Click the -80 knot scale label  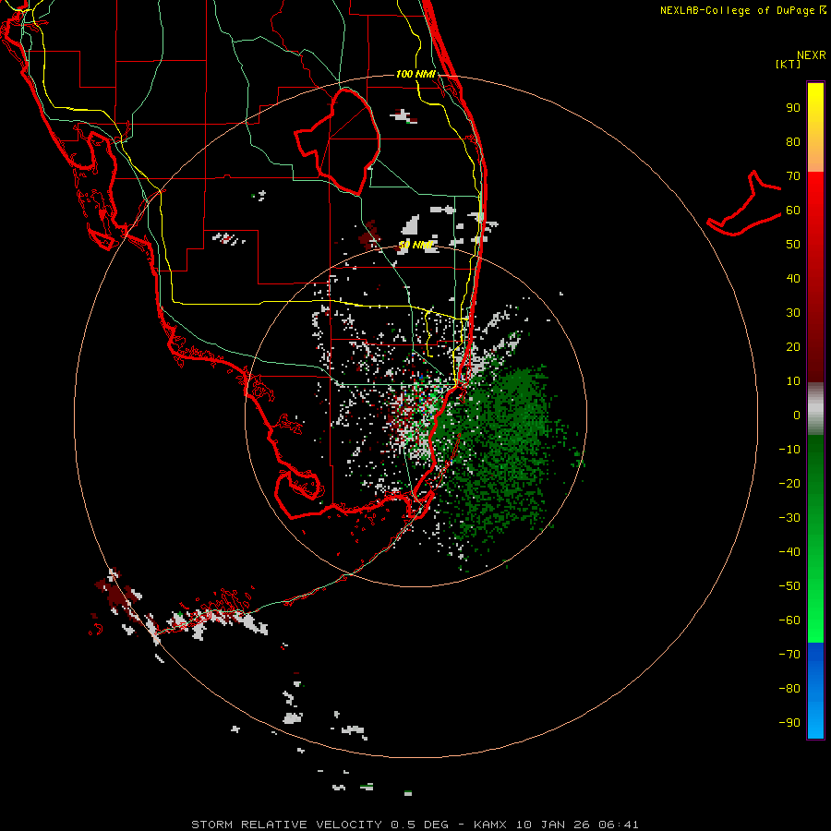789,689
